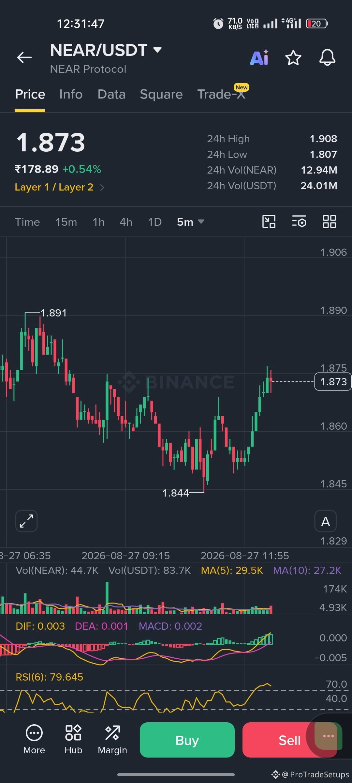
Task: Expand Layer 1 / Layer 2 category
Action: [x=59, y=187]
